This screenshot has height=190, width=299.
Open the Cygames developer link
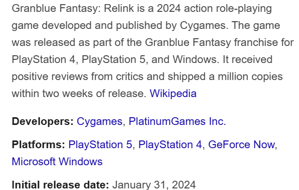[x=99, y=121]
